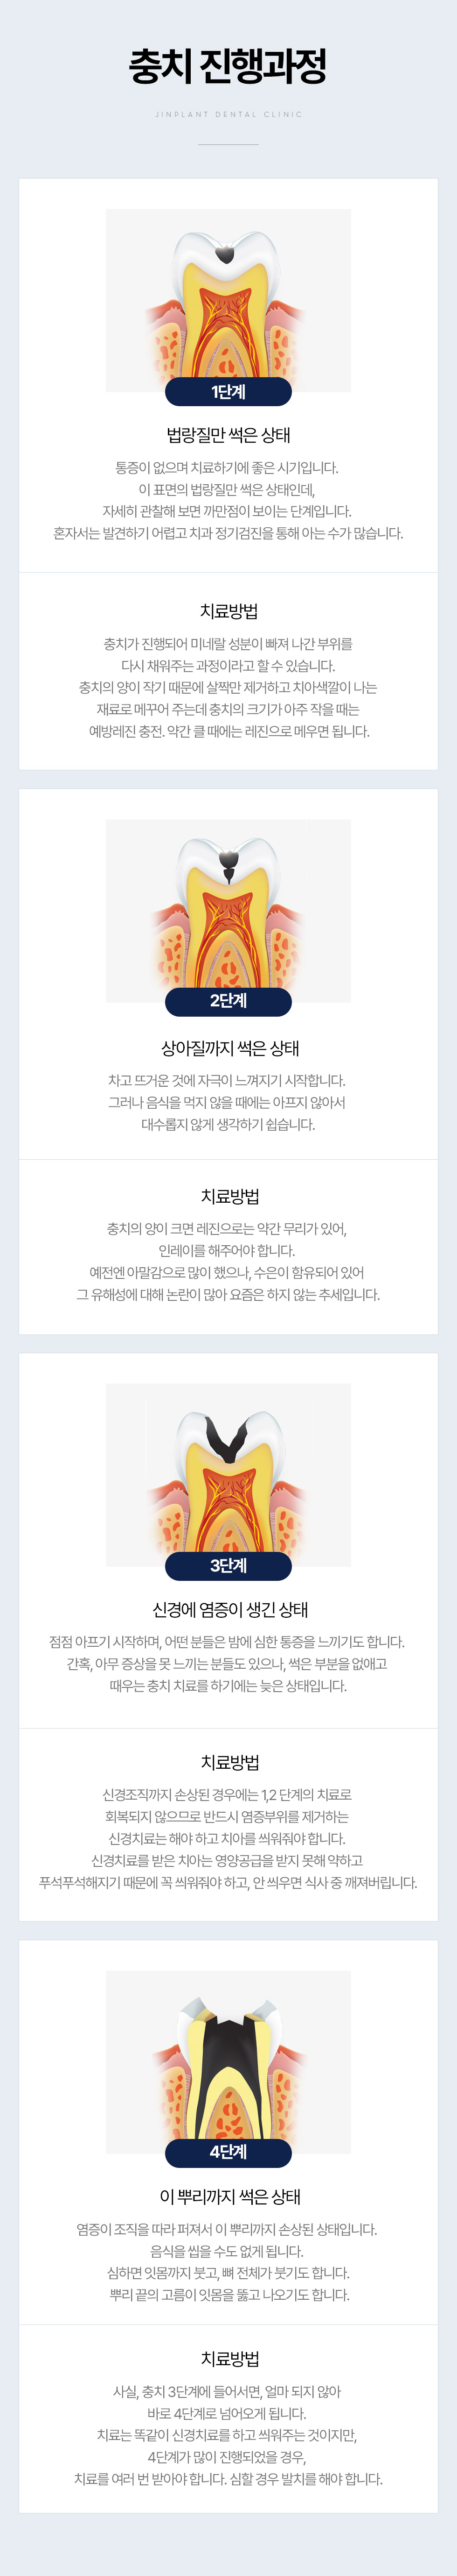Image resolution: width=457 pixels, height=2576 pixels.
Task: Click the 상아질까지 썩은 상태 heading
Action: point(229,1048)
